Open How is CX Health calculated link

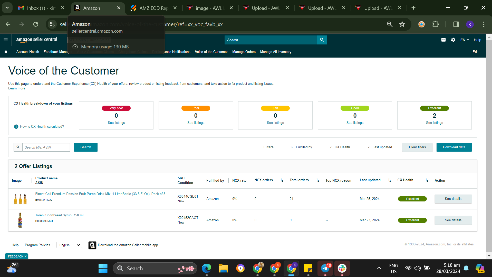[42, 127]
